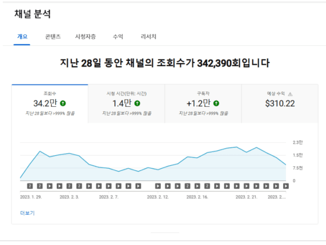Click the green up-arrow icon next to +1.2만
This screenshot has width=326, height=245.
click(216, 103)
